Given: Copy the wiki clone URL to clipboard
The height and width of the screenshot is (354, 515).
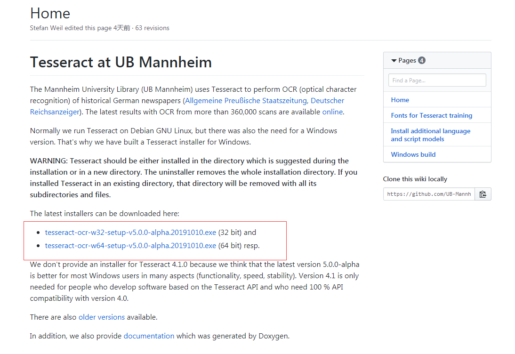Looking at the screenshot, I should click(x=483, y=193).
